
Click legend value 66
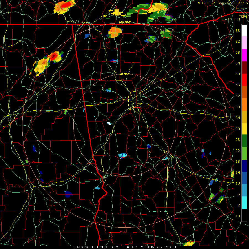coord(238,30)
